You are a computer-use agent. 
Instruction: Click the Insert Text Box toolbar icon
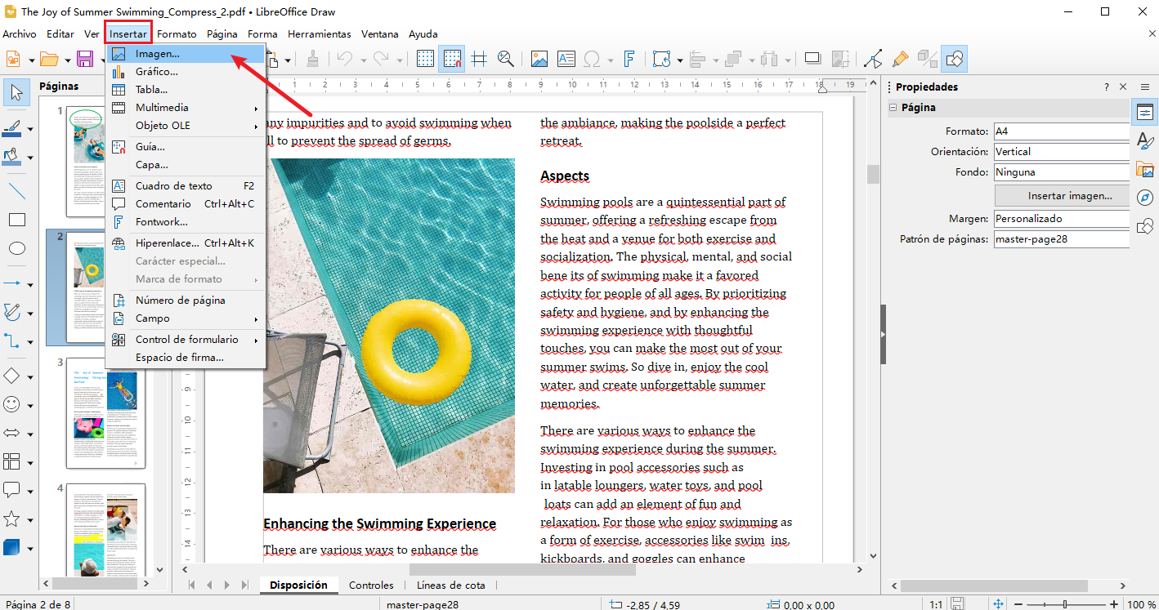(566, 59)
